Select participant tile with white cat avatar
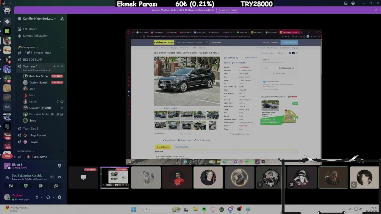The height and width of the screenshot is (214, 381). click(x=146, y=177)
